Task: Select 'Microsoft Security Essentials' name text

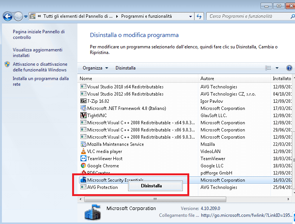Action: tap(115, 180)
